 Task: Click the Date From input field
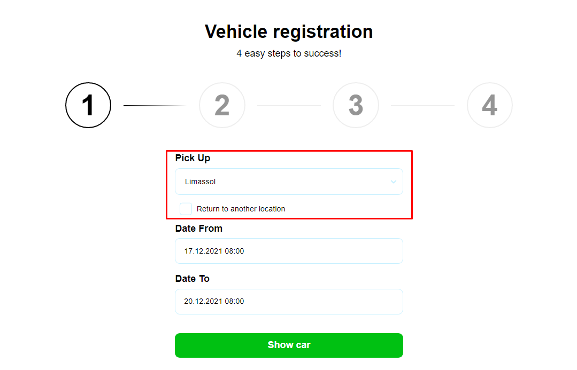coord(289,251)
